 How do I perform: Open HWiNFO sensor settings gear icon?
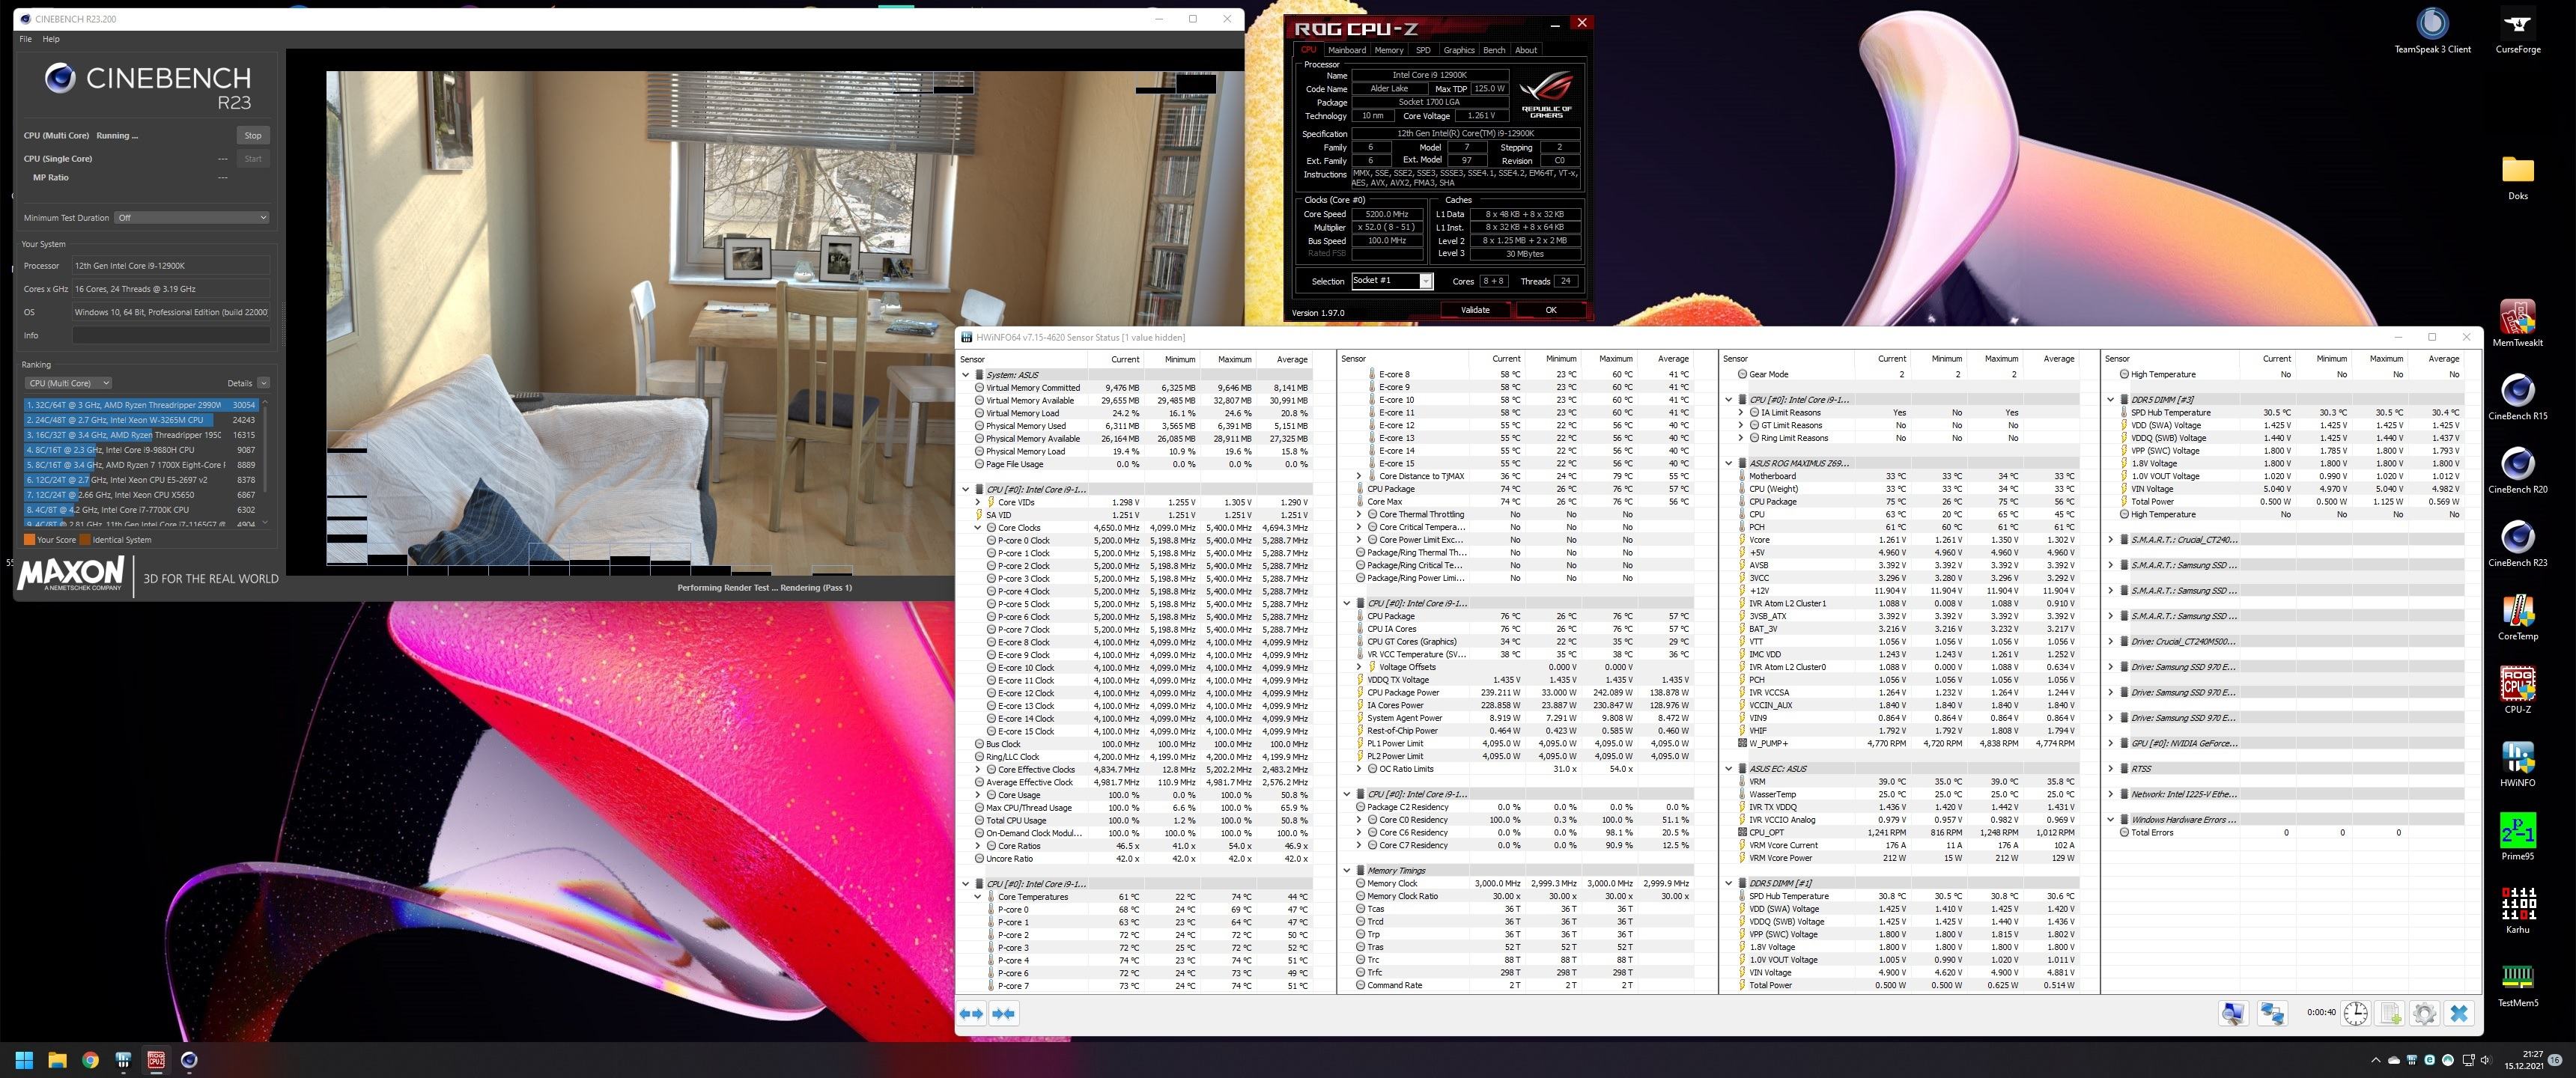[2424, 1013]
